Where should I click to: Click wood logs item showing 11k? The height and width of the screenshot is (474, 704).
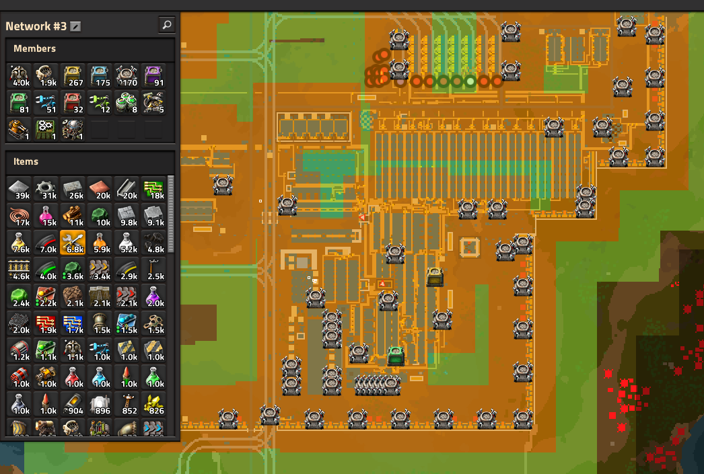click(x=73, y=216)
